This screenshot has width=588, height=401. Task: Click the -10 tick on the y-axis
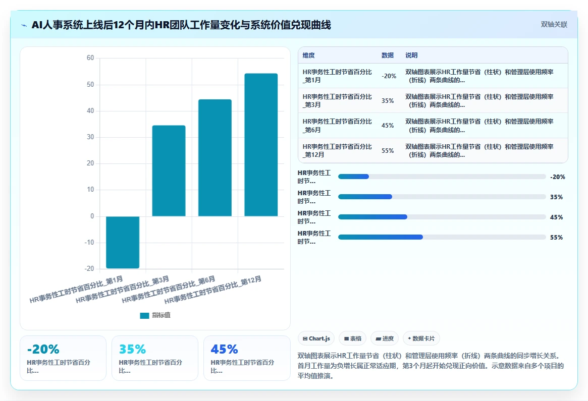pyautogui.click(x=89, y=242)
